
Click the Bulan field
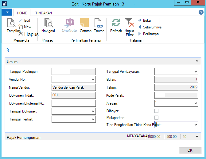pyautogui.click(x=176, y=79)
